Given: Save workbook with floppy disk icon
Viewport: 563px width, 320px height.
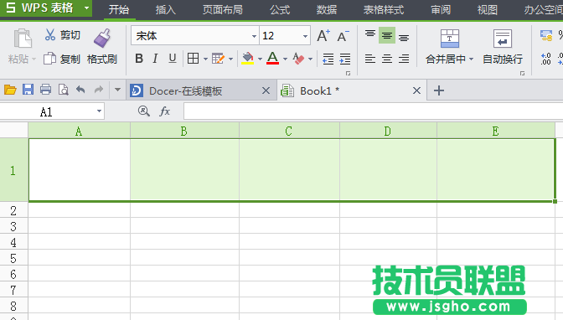Looking at the screenshot, I should click(x=28, y=90).
